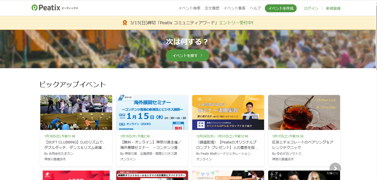Open イベント検索 in the navigation
377x180 pixels.
[x=189, y=8]
